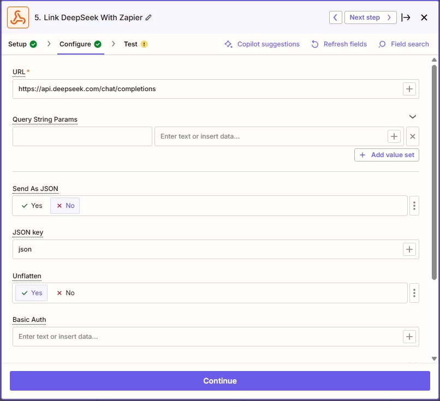
Task: Open the Configure tab
Action: [81, 44]
